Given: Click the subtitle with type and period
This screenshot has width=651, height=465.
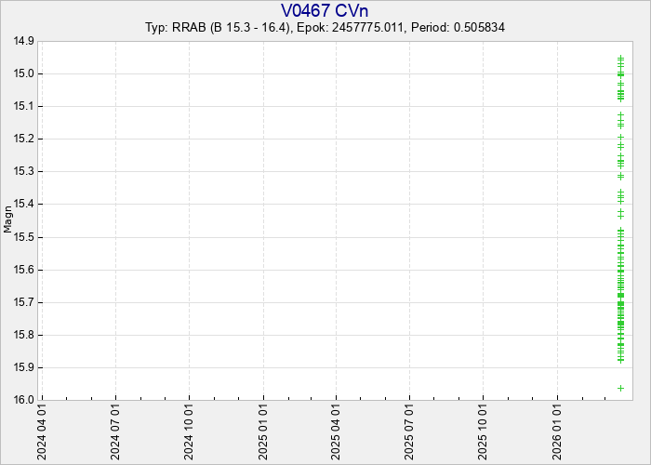Looking at the screenshot, I should point(325,28).
